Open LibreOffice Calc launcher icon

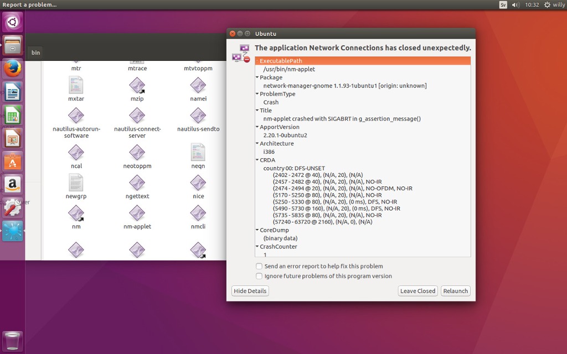[x=12, y=114]
